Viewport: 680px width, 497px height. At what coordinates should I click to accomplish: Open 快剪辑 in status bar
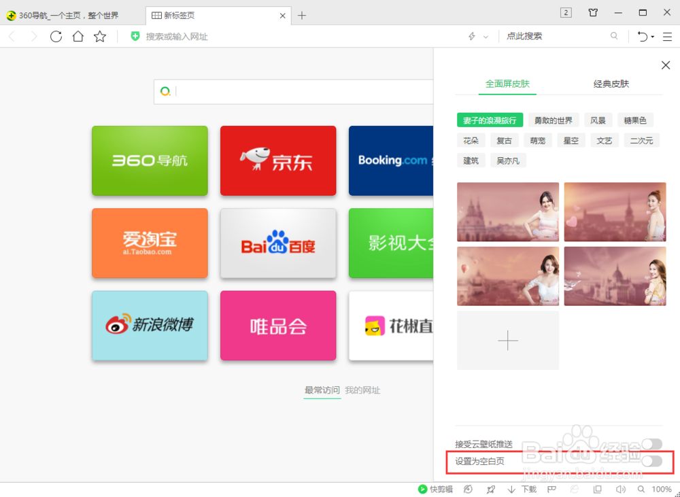435,490
